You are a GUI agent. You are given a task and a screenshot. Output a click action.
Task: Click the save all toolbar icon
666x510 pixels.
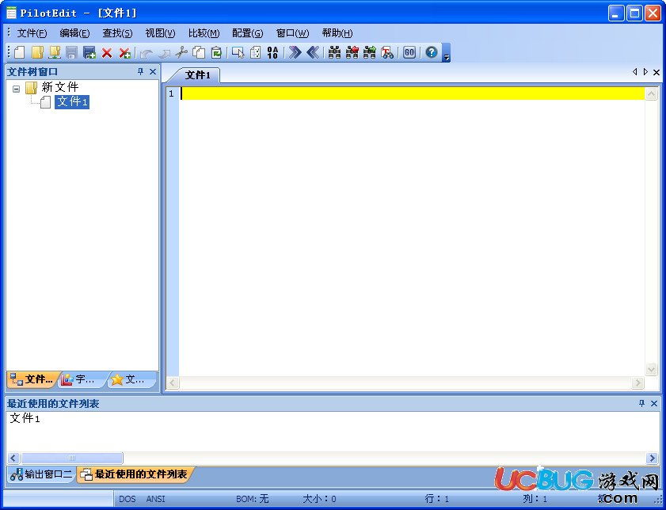(x=89, y=52)
